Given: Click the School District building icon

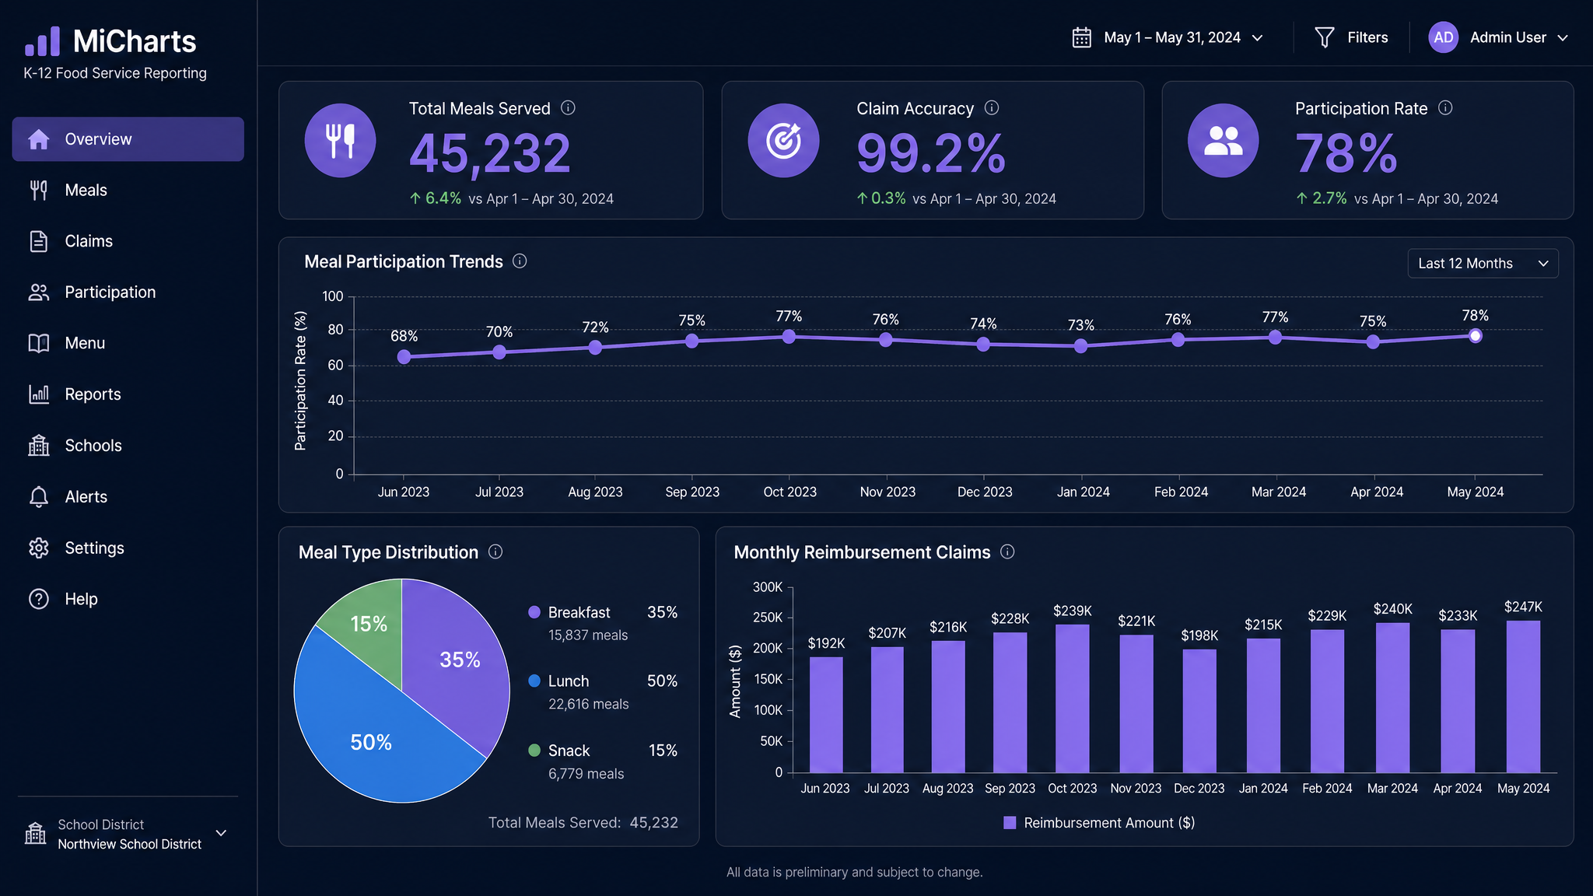Looking at the screenshot, I should pyautogui.click(x=35, y=834).
